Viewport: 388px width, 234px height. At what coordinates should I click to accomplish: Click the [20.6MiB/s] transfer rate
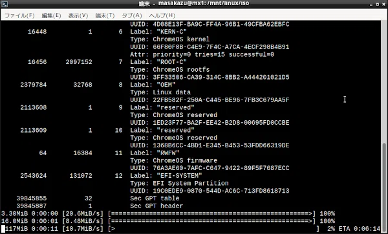(83, 213)
